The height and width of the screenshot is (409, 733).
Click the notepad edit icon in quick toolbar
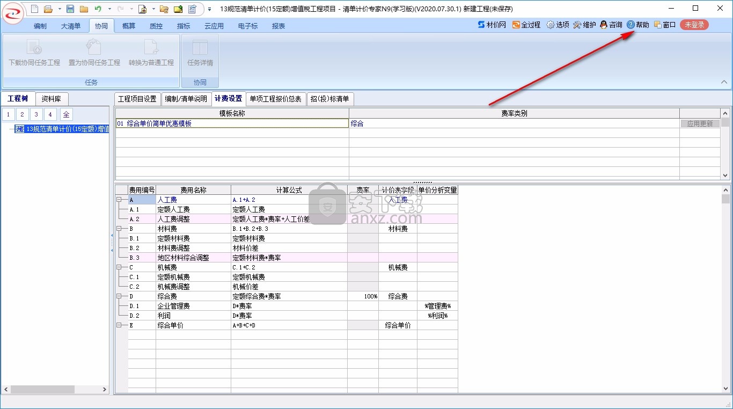[x=192, y=9]
